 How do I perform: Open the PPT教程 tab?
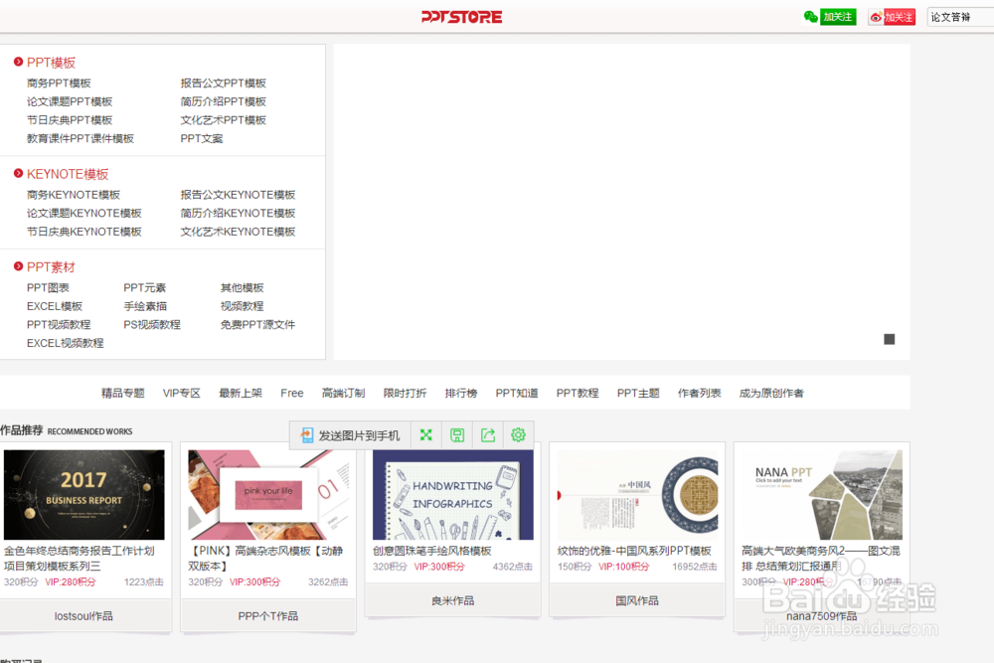click(578, 393)
